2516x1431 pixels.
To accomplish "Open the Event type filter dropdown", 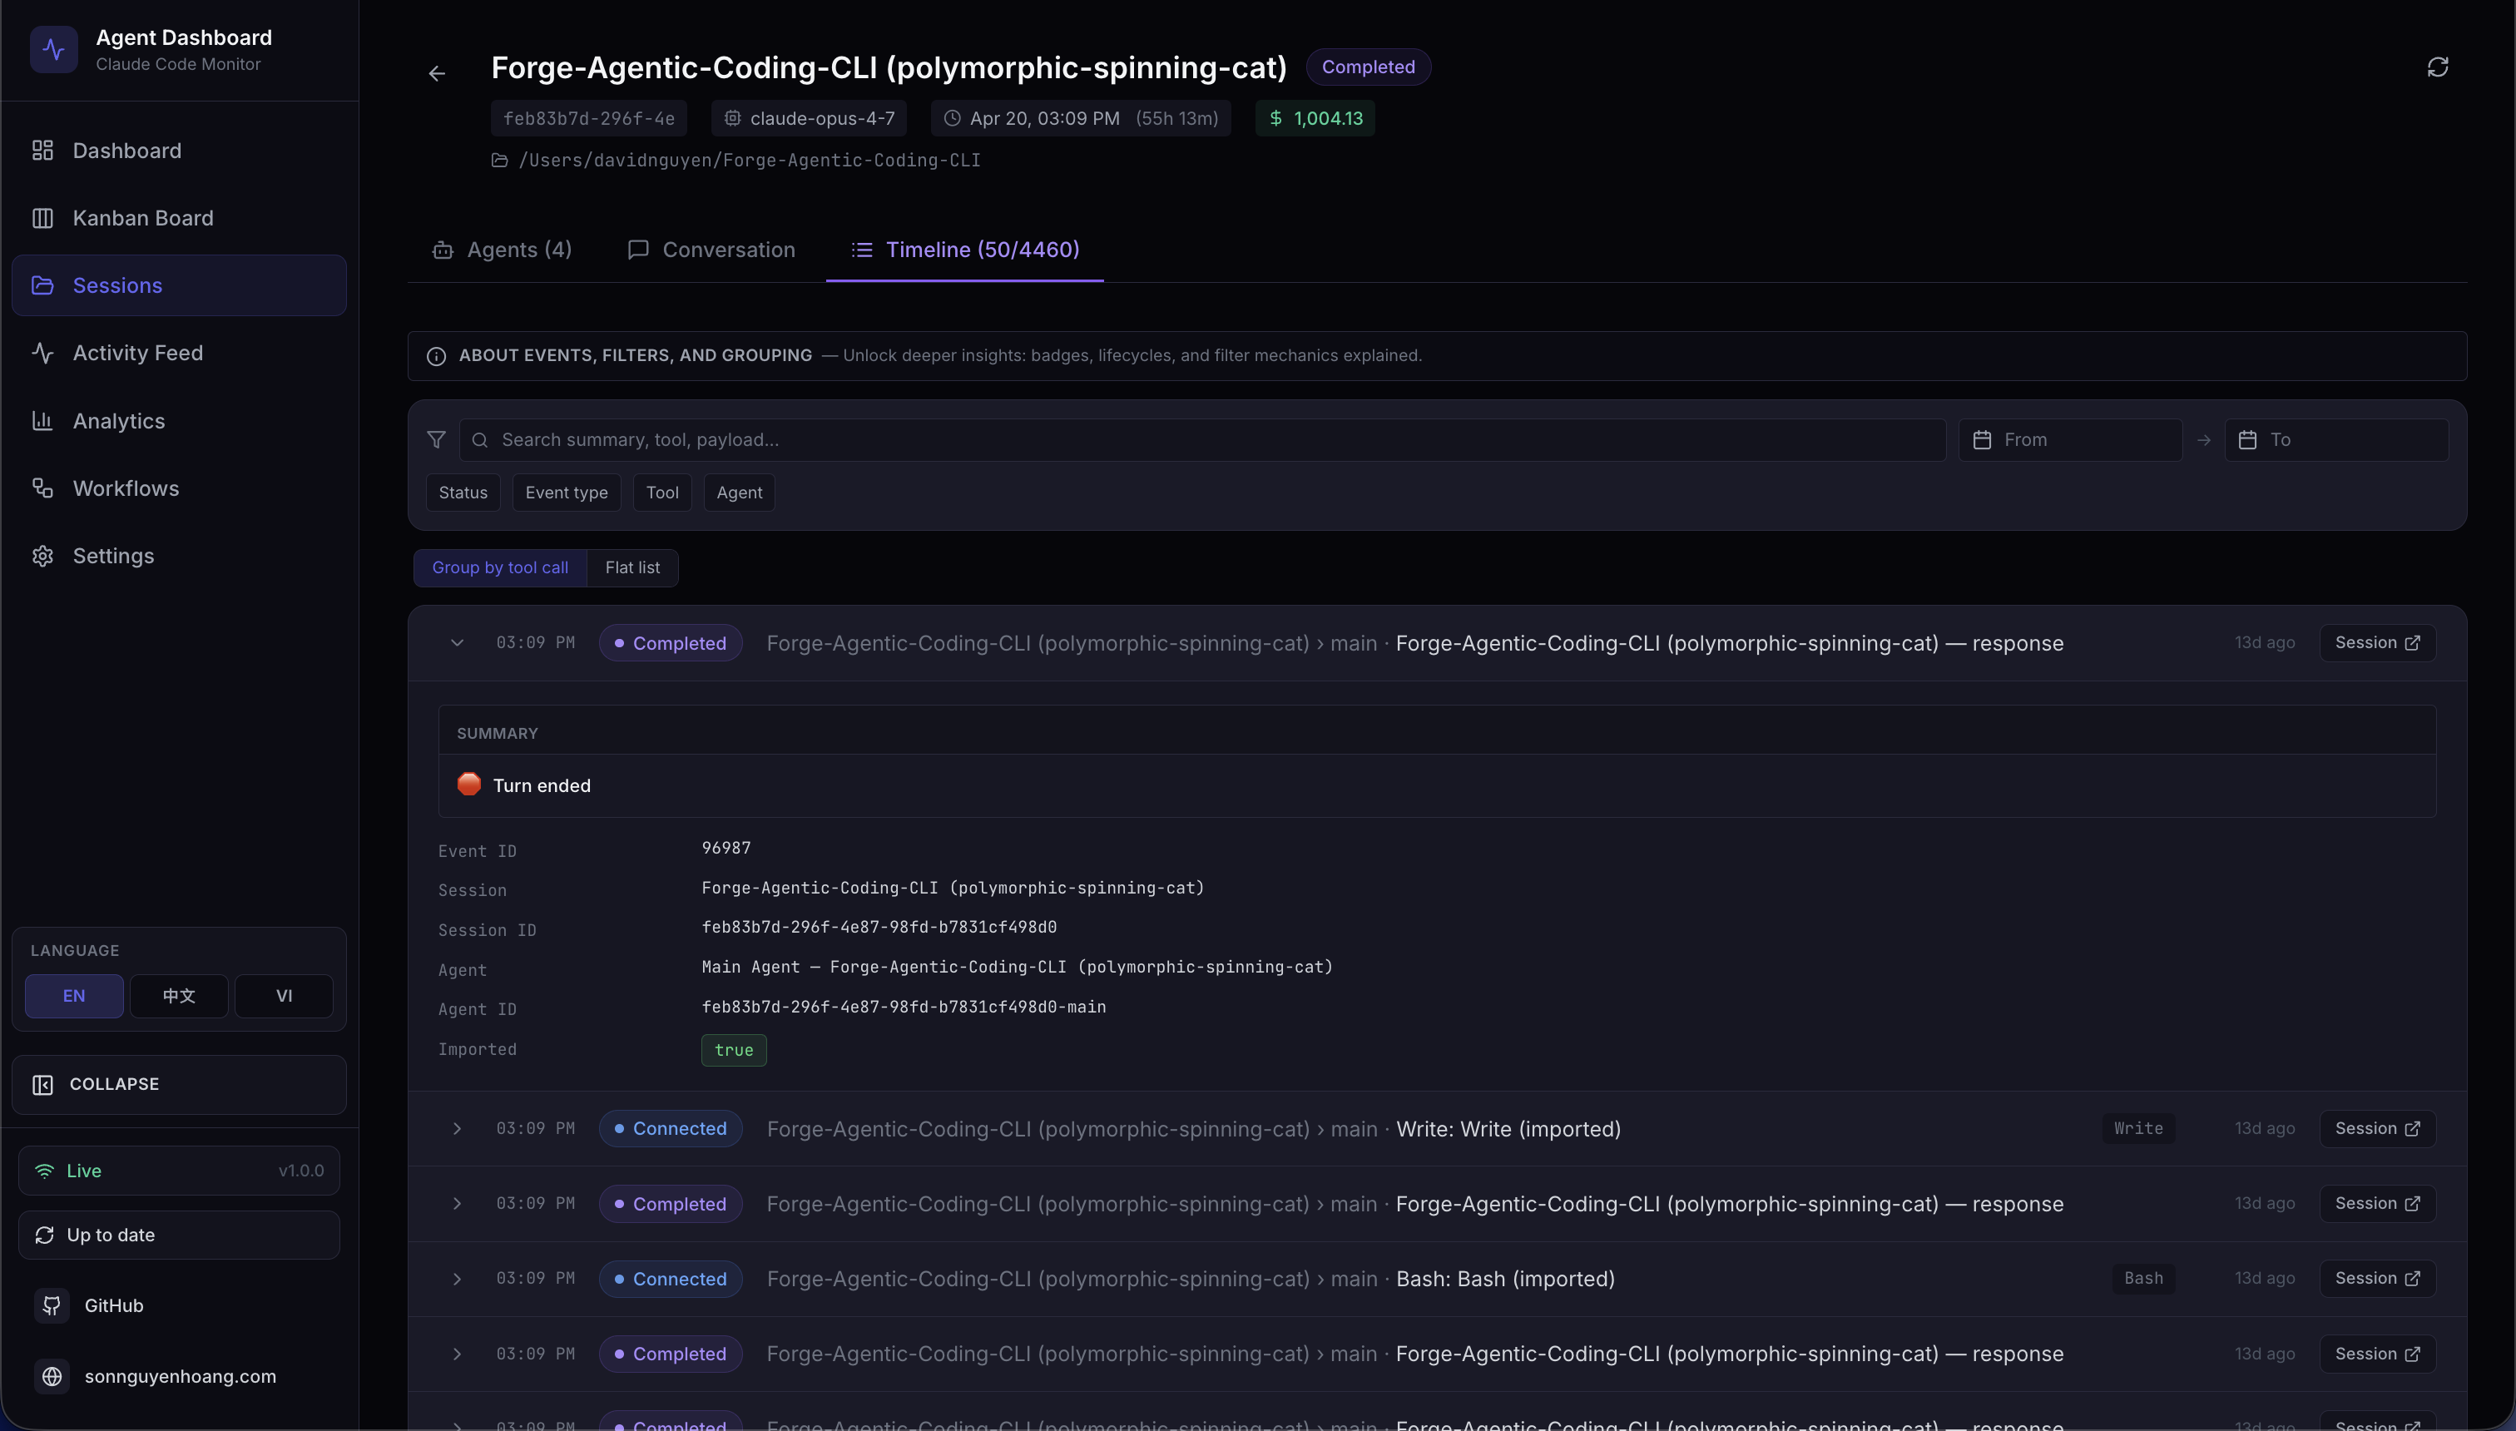I will point(566,493).
